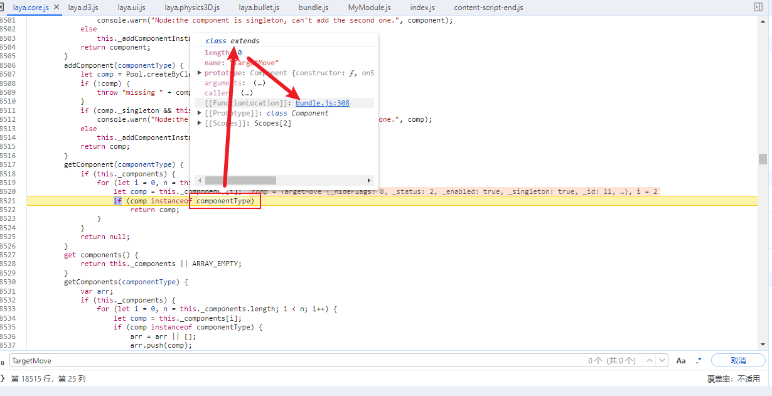Screen dimensions: 772x396
Task: Open the MyModule.js tab
Action: click(x=369, y=8)
